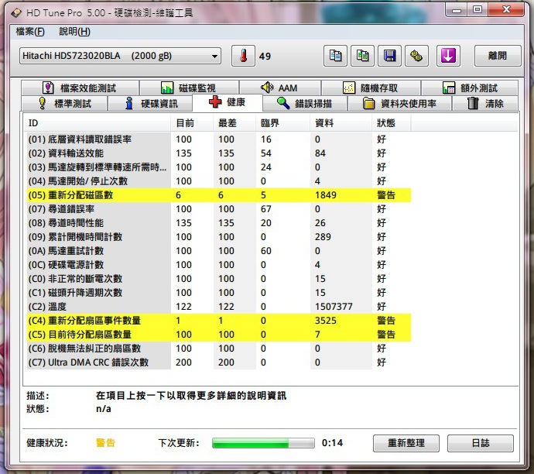Select row (02) 資料輸送效能

click(x=219, y=153)
